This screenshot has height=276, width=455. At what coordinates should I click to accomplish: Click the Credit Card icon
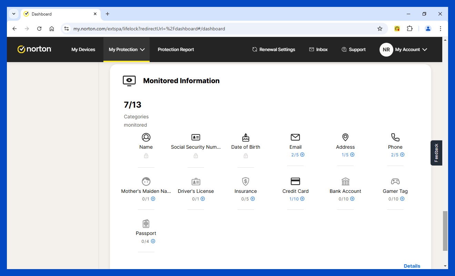[x=295, y=181]
